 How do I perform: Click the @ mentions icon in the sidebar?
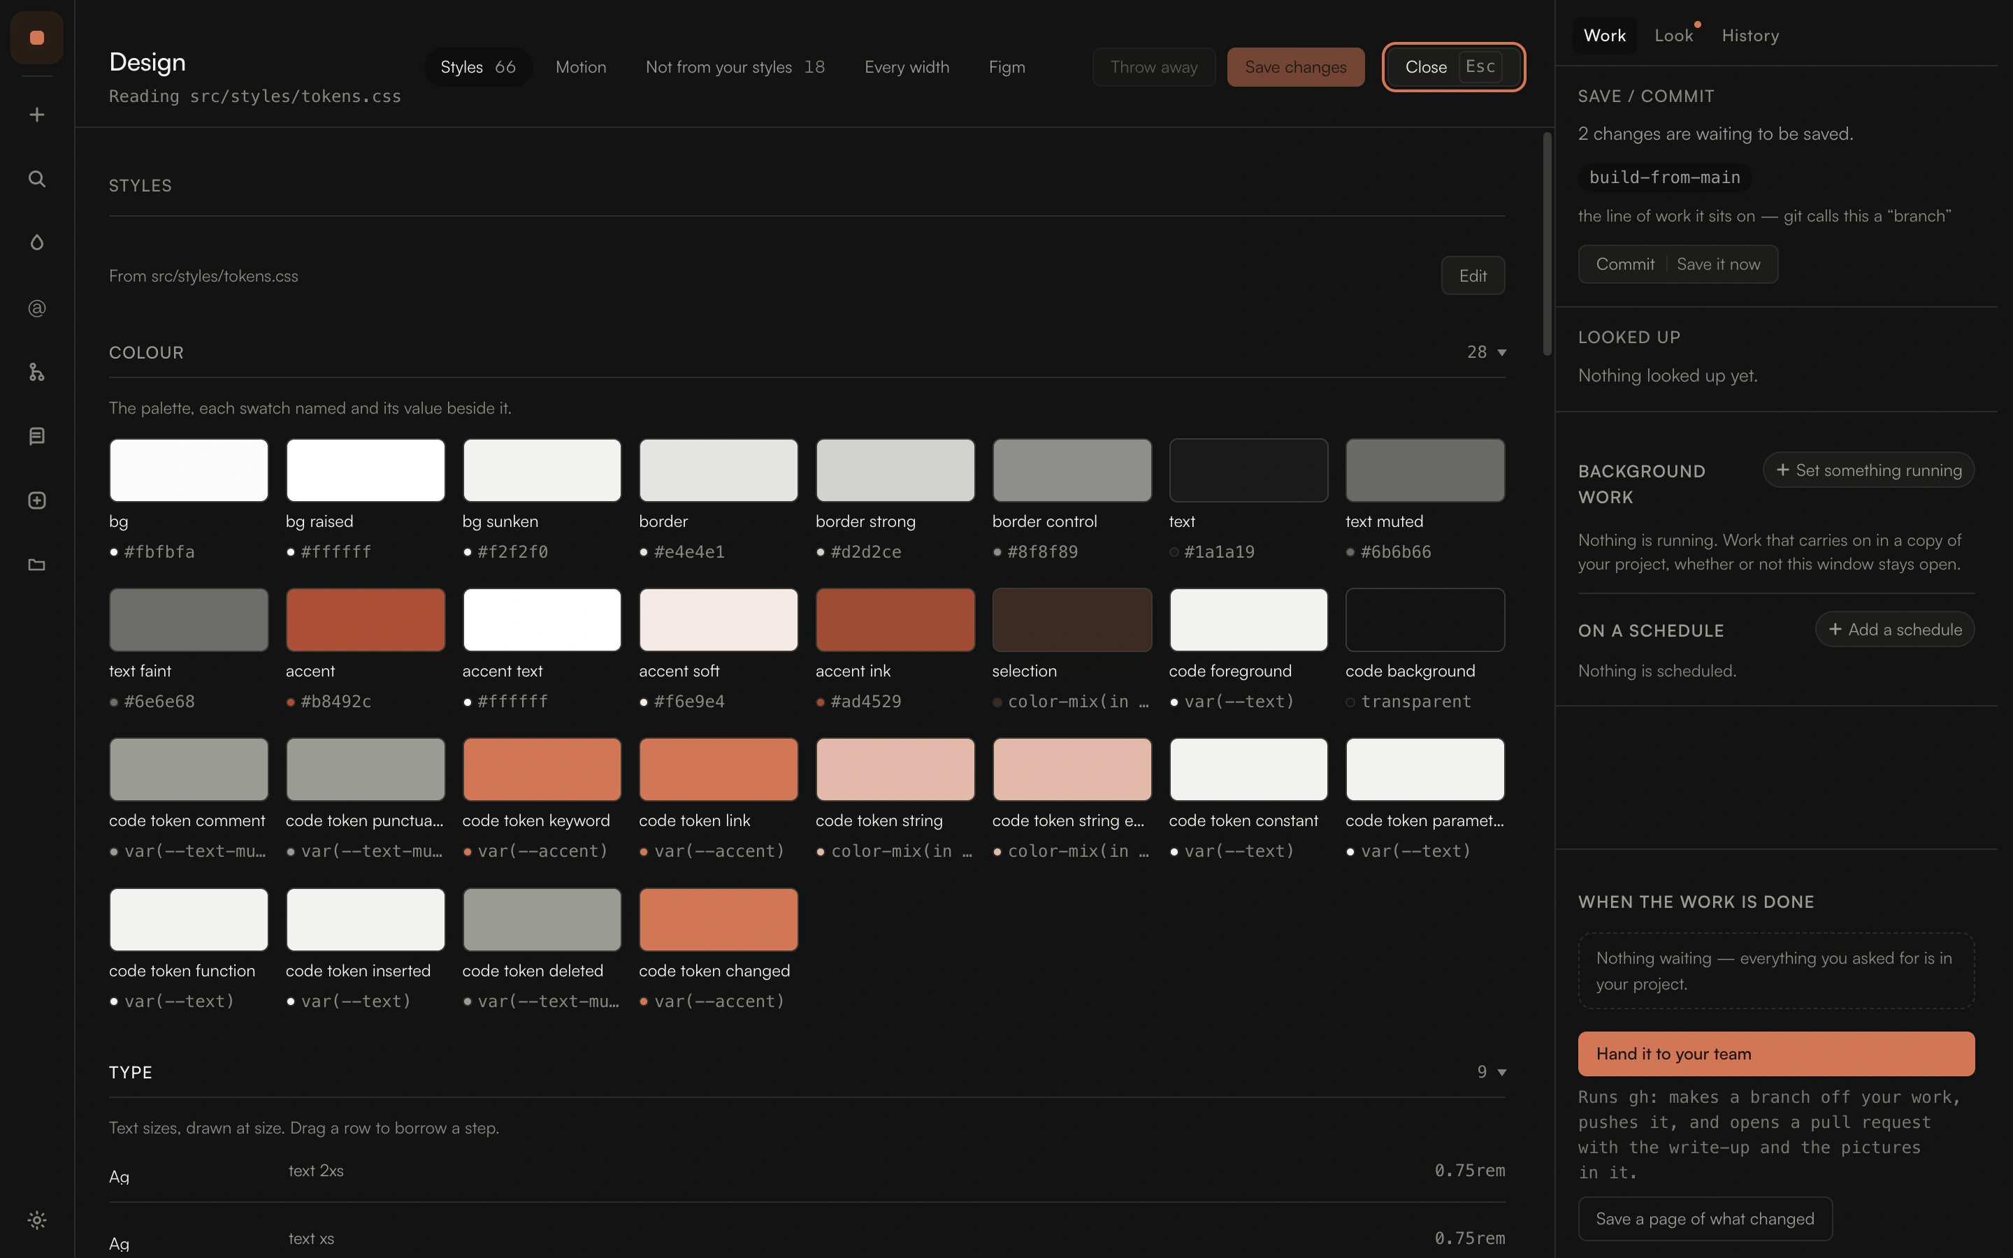[36, 309]
